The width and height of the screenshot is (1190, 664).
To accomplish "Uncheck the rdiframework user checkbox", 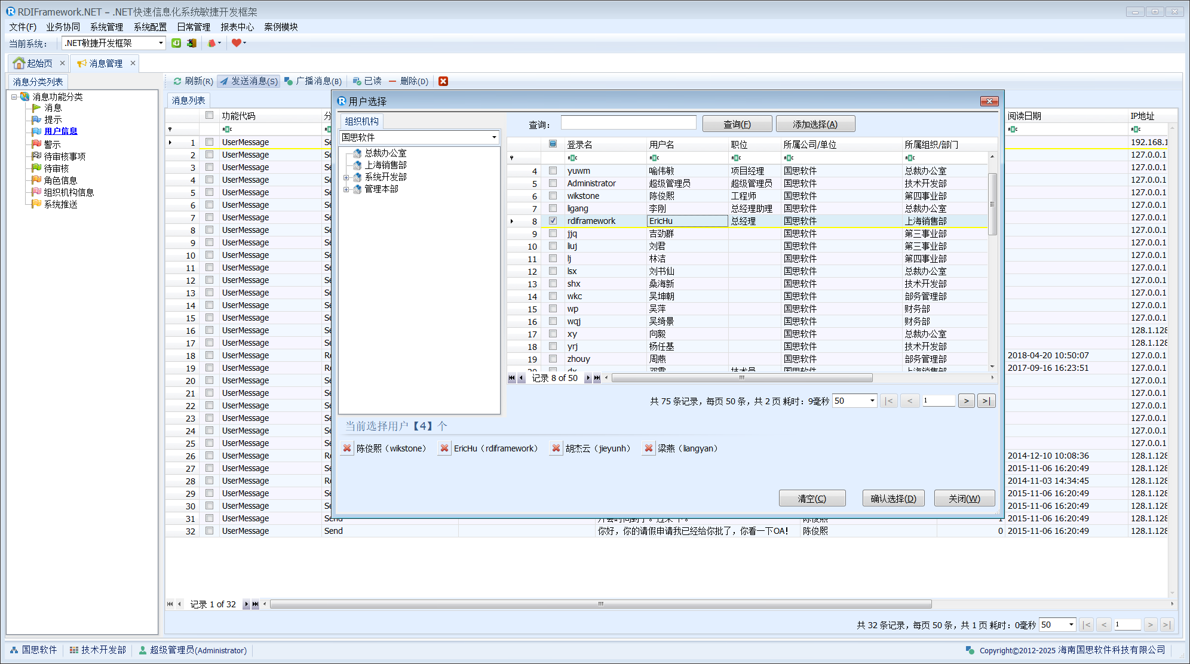I will [x=553, y=221].
